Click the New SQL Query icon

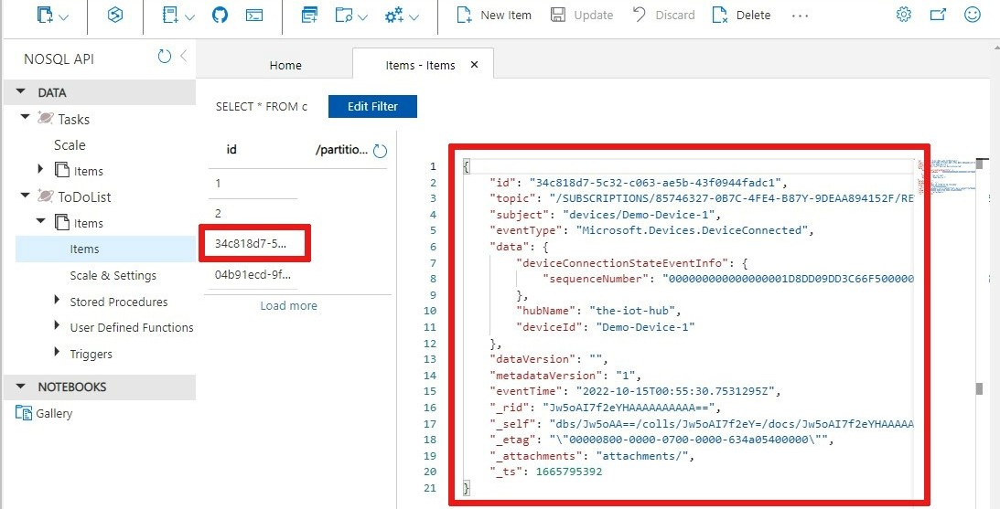[x=310, y=16]
